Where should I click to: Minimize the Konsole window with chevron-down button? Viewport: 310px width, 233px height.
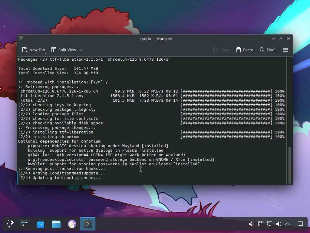[x=274, y=39]
